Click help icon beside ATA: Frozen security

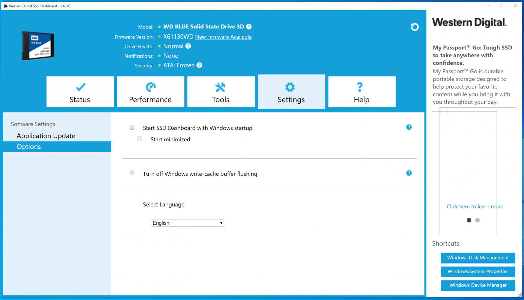click(199, 65)
